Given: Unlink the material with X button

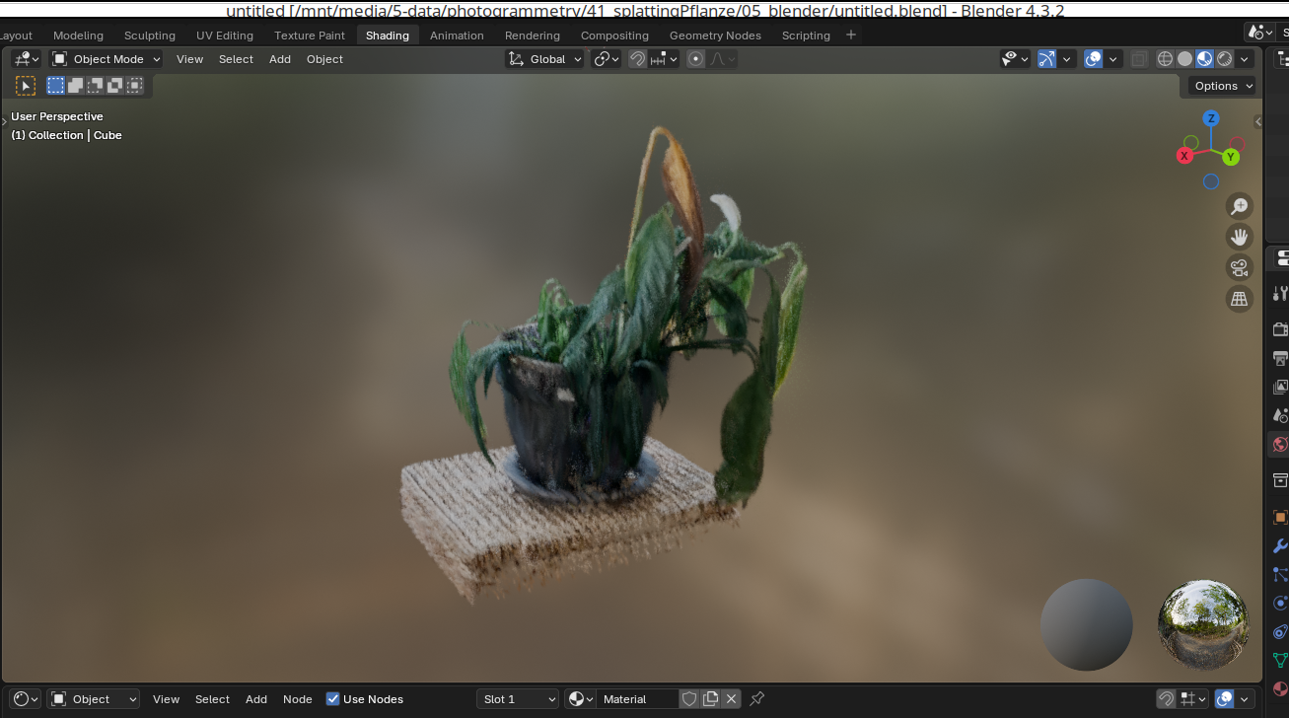Looking at the screenshot, I should [731, 699].
